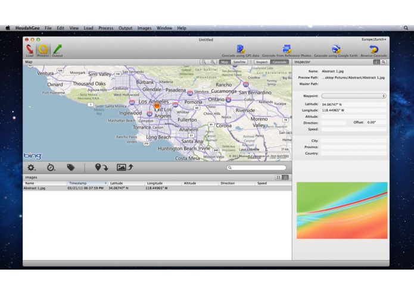Open the File menu
The image size is (414, 294).
click(x=48, y=28)
